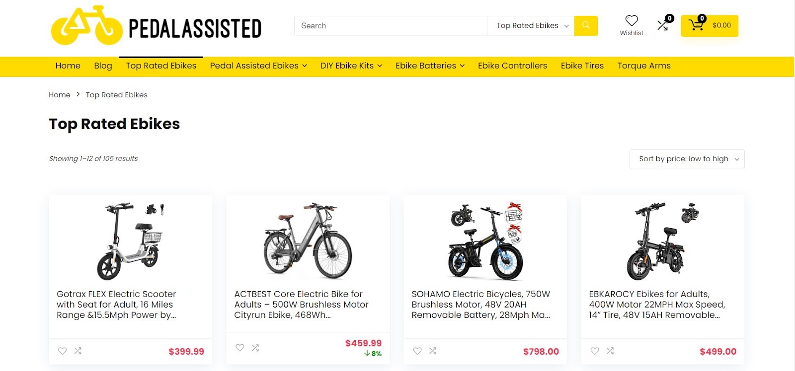
Task: Click compare icon on SOHAMO bicycle card
Action: click(433, 351)
